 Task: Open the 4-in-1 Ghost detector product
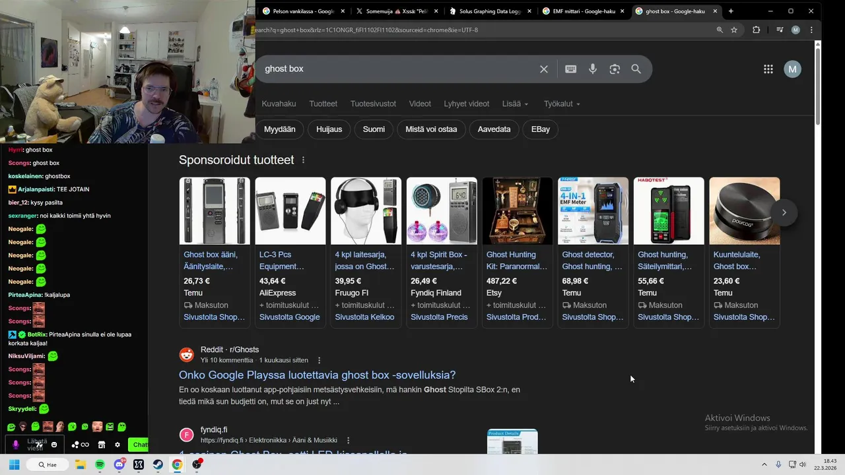point(593,252)
